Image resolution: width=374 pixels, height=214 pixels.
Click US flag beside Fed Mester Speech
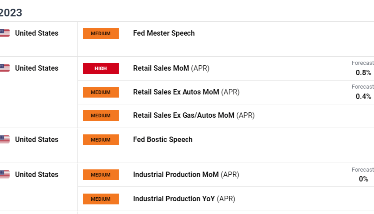[4, 33]
